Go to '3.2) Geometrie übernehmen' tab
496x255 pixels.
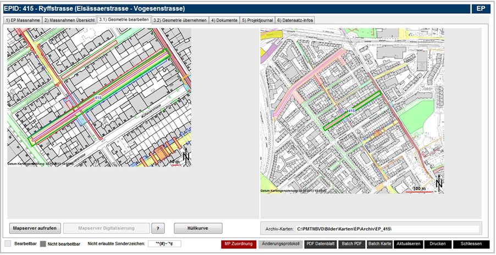click(180, 20)
